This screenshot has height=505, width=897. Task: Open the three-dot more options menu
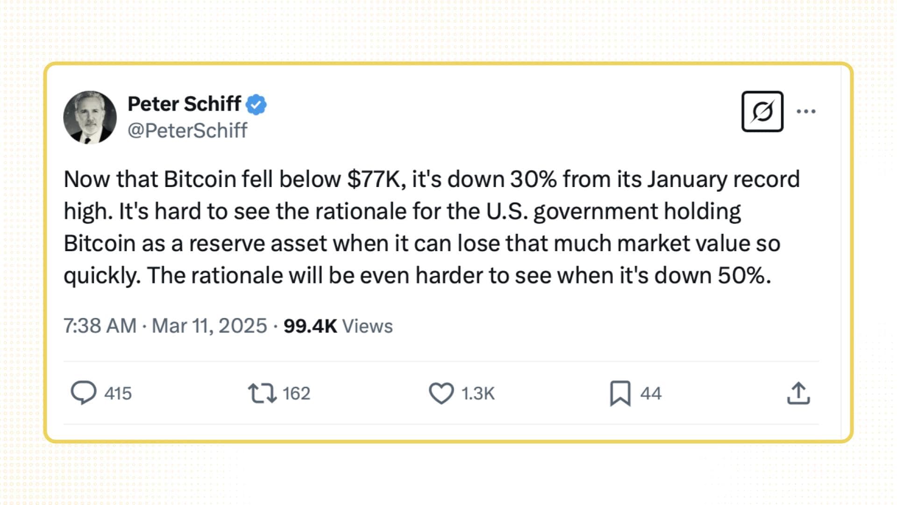[806, 111]
